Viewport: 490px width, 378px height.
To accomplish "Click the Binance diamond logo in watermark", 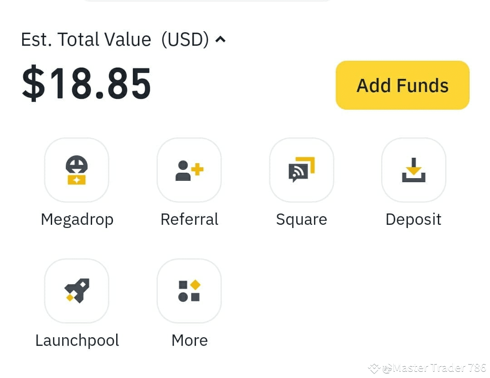I will pos(374,368).
